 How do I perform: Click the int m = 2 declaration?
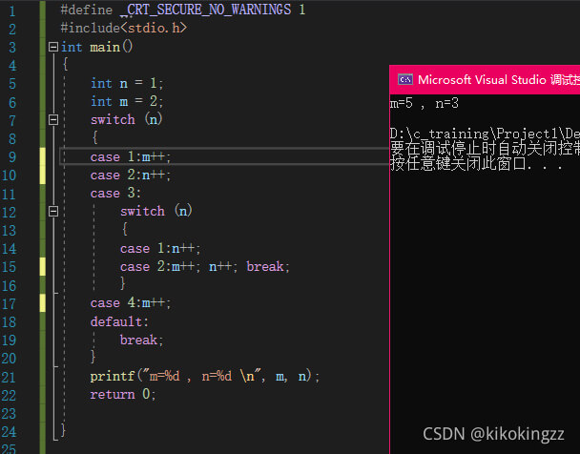click(127, 101)
